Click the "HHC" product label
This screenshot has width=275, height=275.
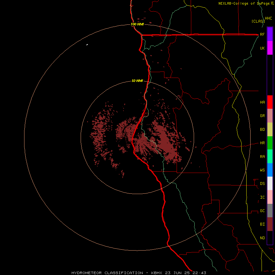coord(268,18)
